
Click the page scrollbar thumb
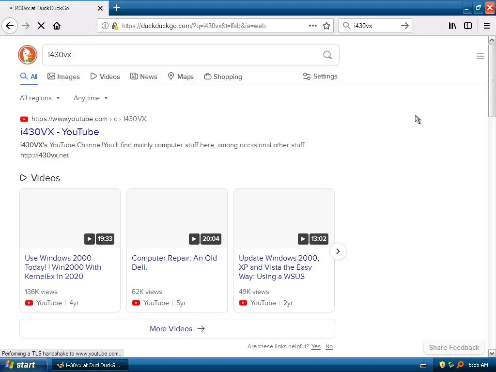(x=492, y=81)
